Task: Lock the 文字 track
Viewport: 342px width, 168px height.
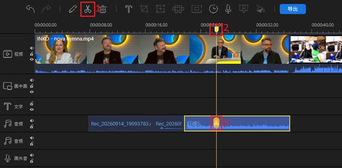Action: 32,103
